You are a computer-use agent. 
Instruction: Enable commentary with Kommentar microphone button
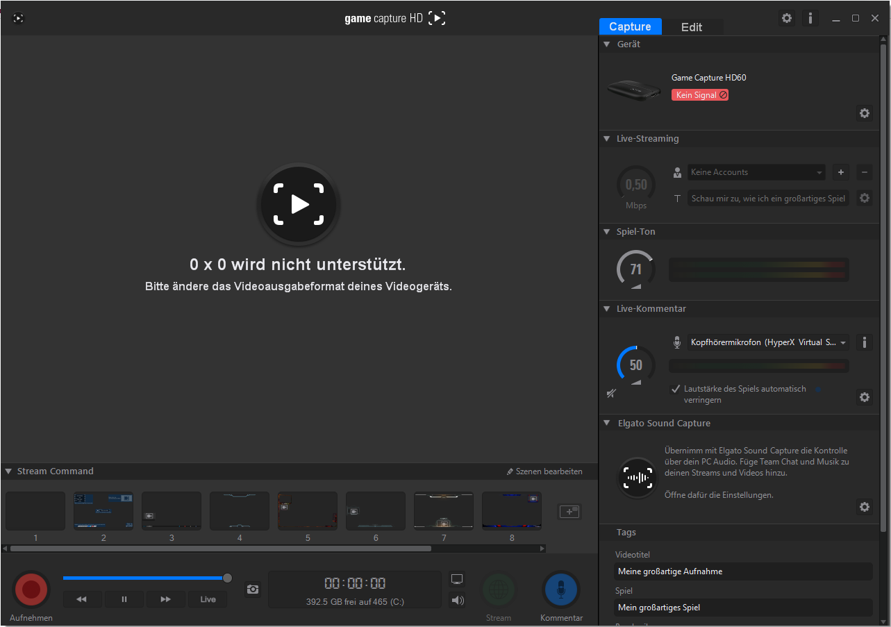coord(561,590)
